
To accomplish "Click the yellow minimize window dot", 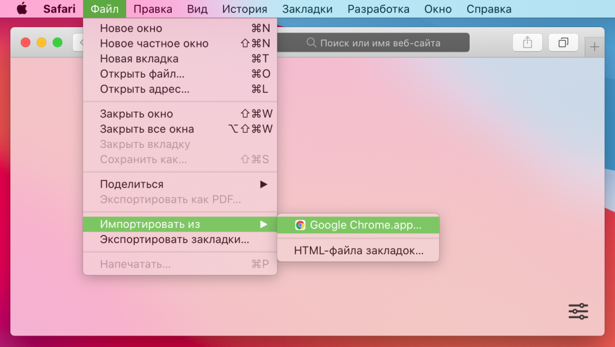I will coord(41,43).
